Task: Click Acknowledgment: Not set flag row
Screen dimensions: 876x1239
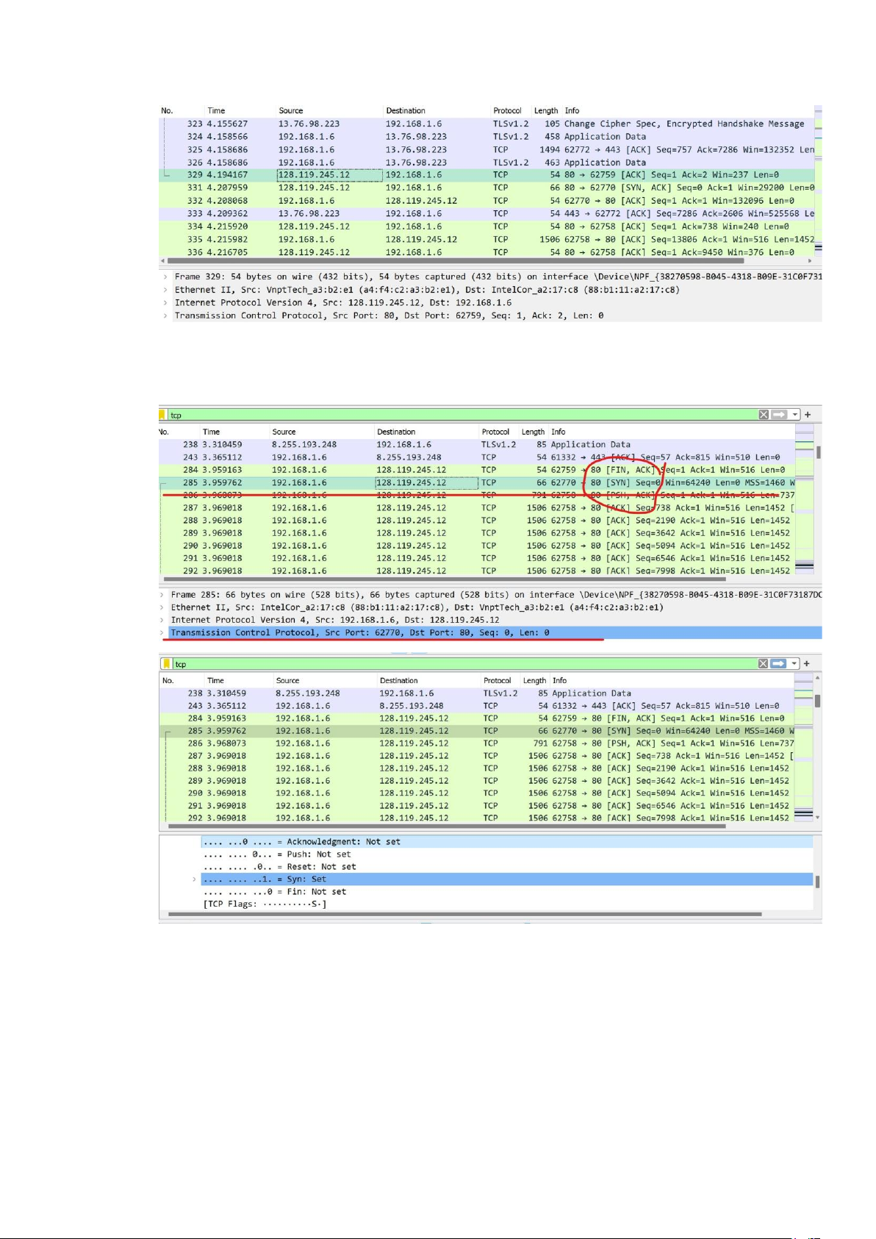Action: (x=507, y=842)
